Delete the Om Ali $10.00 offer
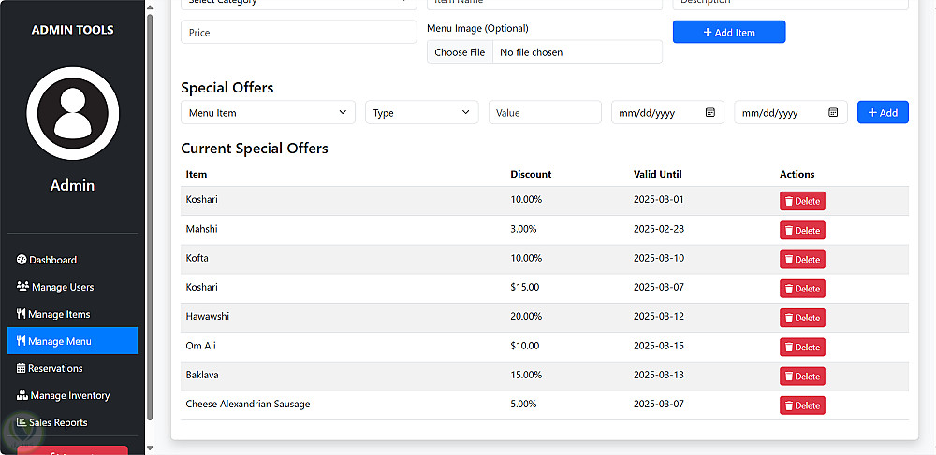This screenshot has height=455, width=936. 802,348
